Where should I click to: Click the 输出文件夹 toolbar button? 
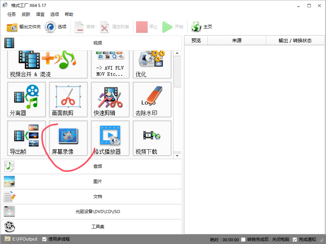point(24,27)
